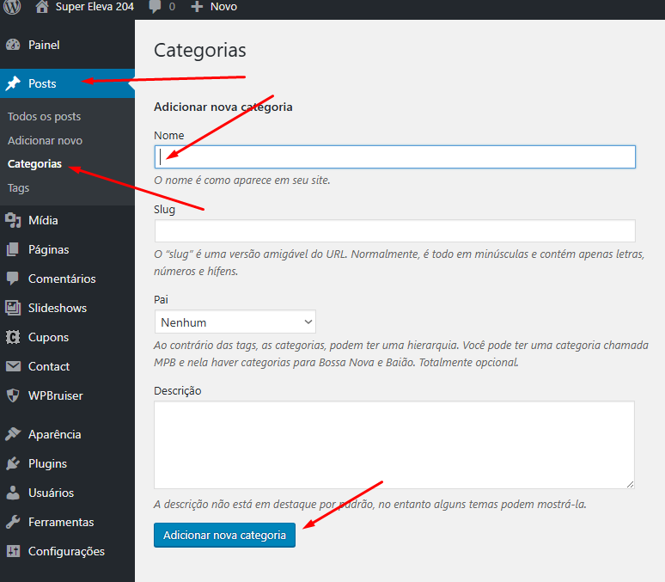Click the WordPress logo icon
This screenshot has width=665, height=582.
click(x=12, y=7)
